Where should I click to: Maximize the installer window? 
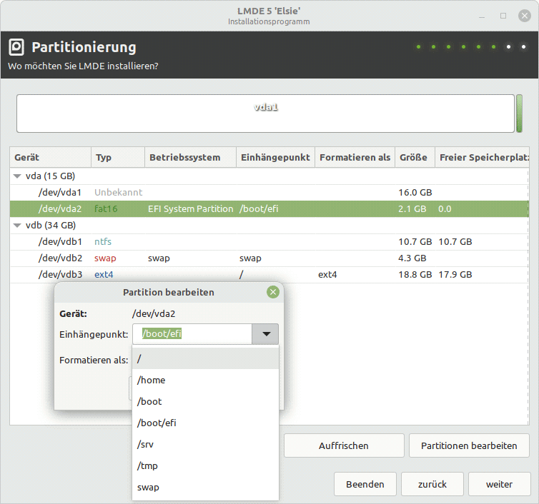(x=503, y=16)
